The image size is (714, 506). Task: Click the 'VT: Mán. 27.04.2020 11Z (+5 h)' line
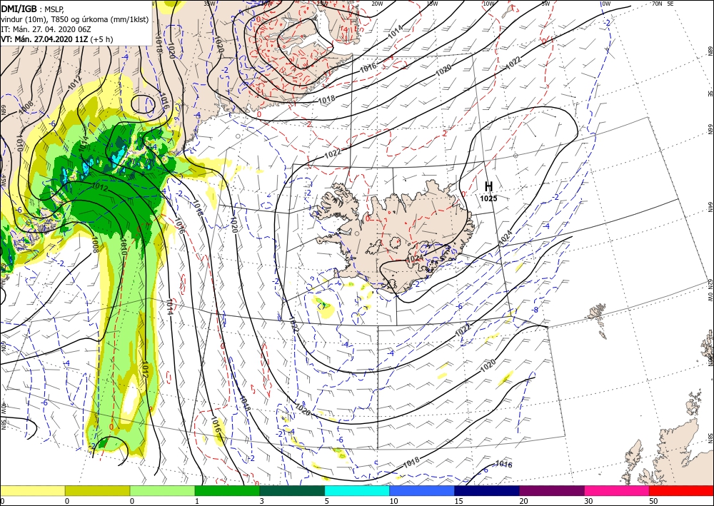[57, 39]
